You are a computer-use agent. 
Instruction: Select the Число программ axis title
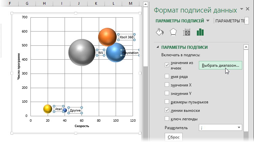pos(19,66)
